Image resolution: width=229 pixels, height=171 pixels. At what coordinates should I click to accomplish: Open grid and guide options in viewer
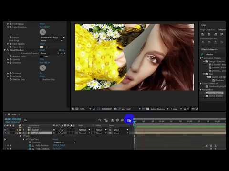tap(94, 109)
